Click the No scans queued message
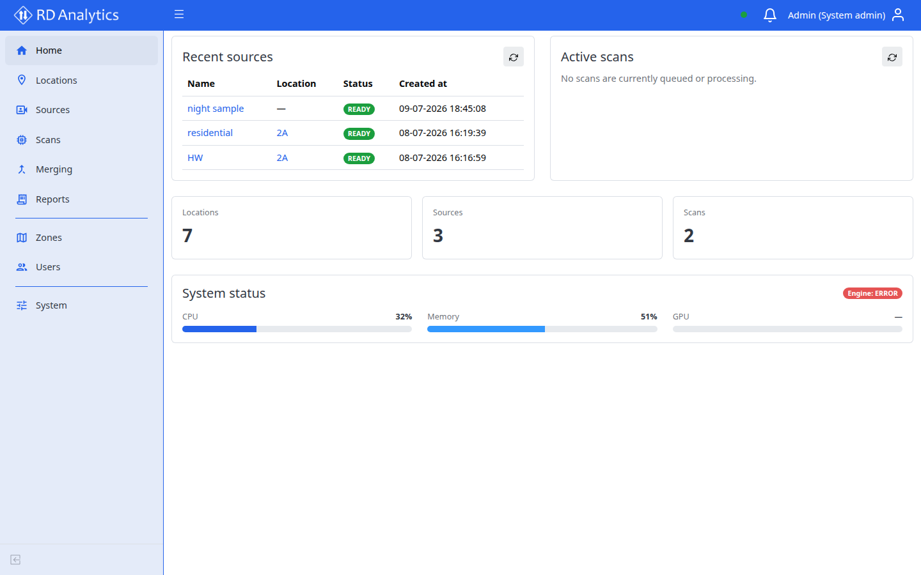 [x=659, y=79]
